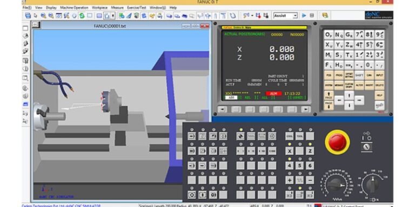Toggle the program protect key switch
415x207 pixels.
(x=367, y=147)
